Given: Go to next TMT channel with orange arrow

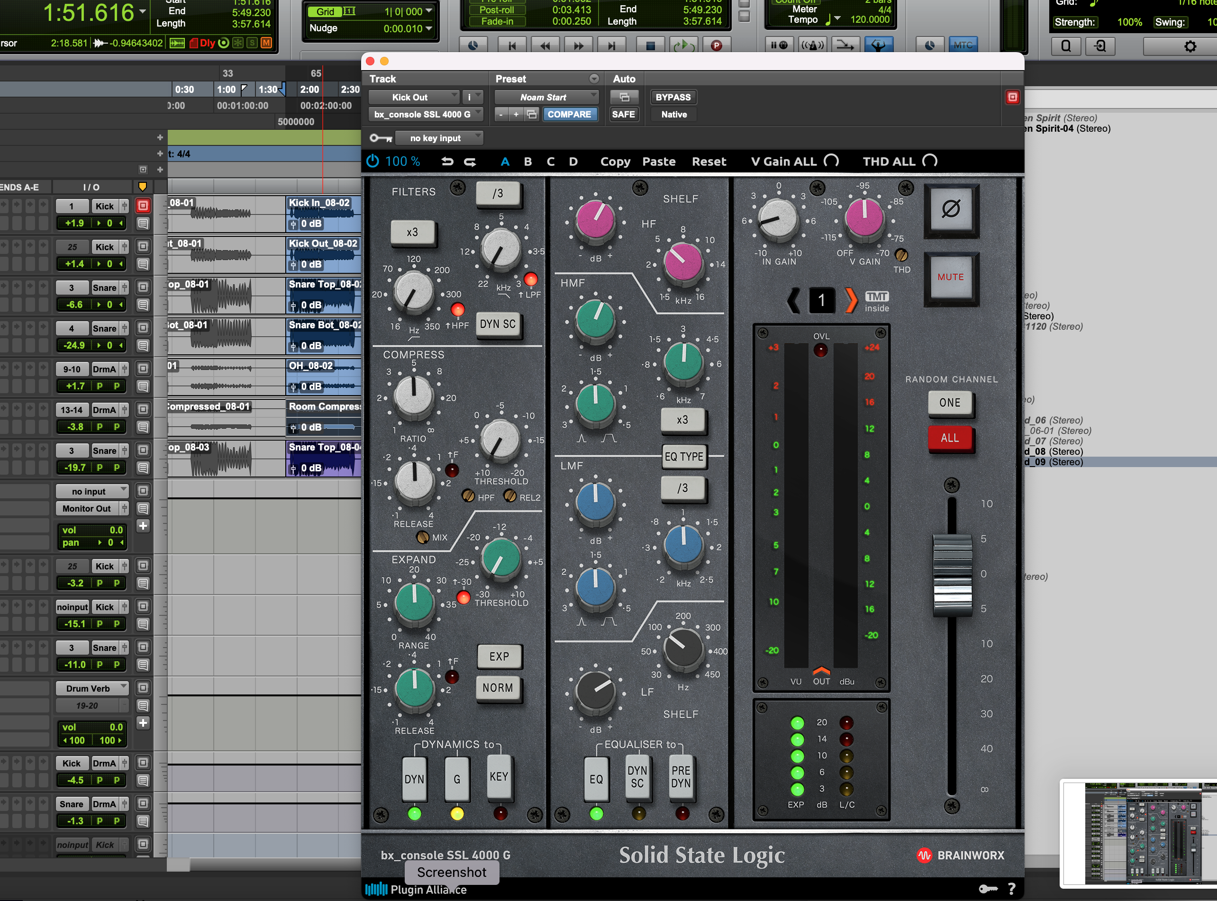Looking at the screenshot, I should [850, 300].
